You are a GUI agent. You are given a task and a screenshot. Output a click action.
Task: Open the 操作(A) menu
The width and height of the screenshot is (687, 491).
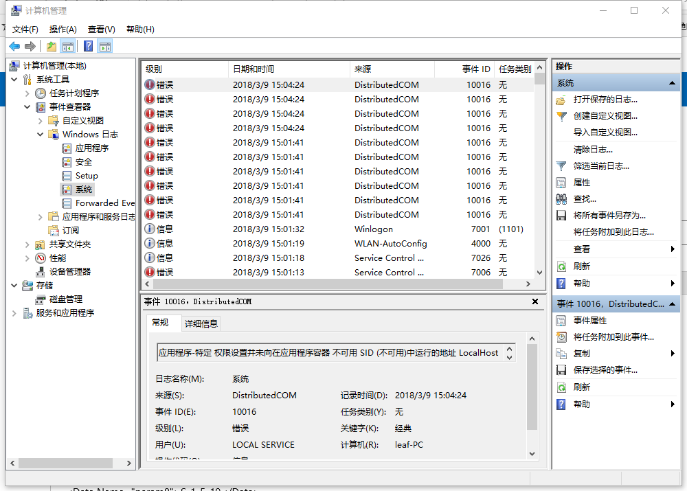pyautogui.click(x=63, y=29)
